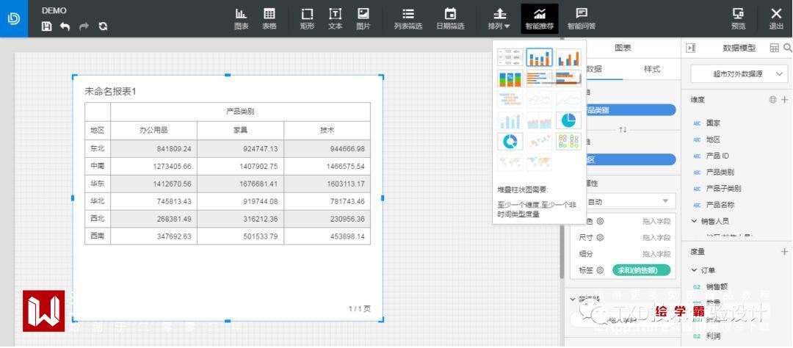Choose the scatter plot thumbnail
Viewport: 793px width, 348px height.
[539, 141]
